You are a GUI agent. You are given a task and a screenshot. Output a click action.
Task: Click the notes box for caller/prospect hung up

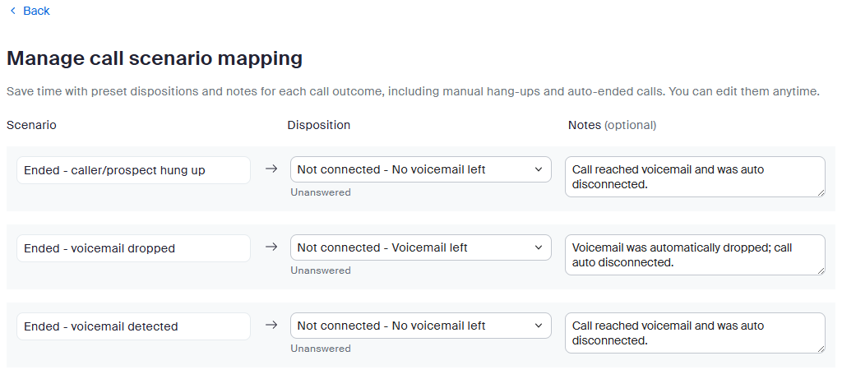[x=694, y=177]
